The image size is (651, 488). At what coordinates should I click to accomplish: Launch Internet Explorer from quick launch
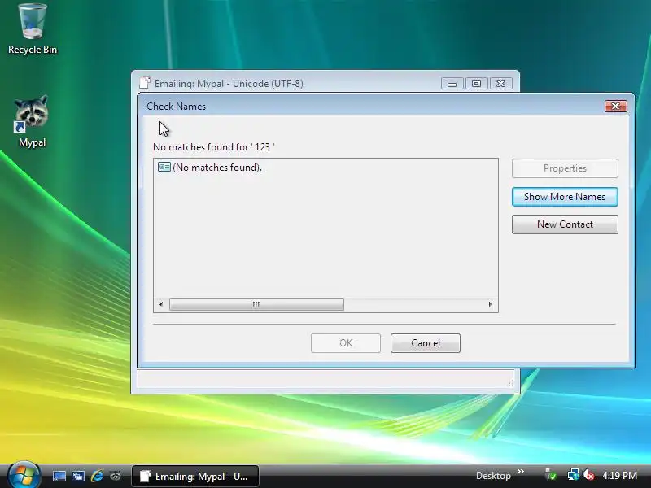tap(97, 476)
